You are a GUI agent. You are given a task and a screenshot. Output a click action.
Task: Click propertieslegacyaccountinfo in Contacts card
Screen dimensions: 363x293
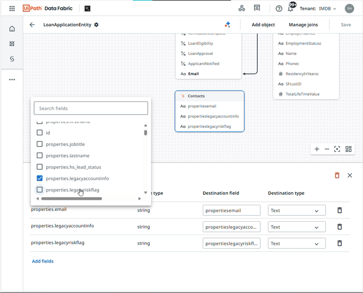(x=213, y=116)
